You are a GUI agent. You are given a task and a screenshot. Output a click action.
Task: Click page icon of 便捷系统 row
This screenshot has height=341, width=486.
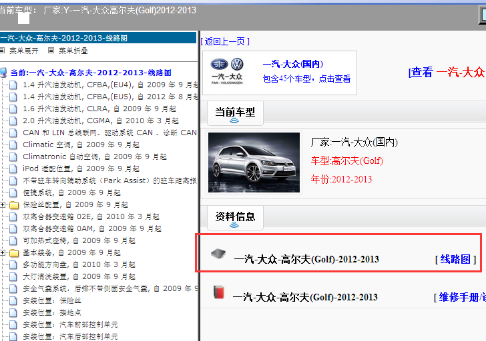point(13,193)
